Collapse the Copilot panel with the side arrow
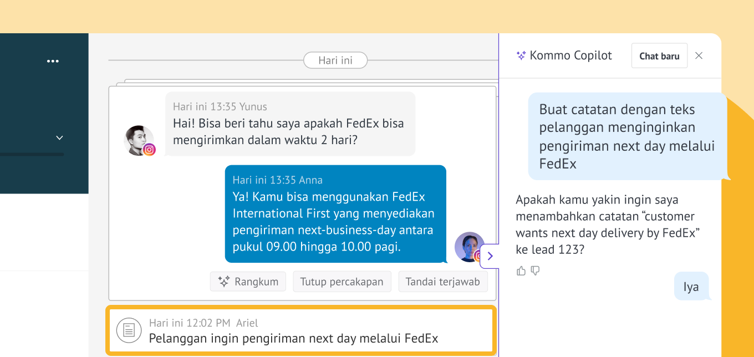This screenshot has width=754, height=357. 490,256
